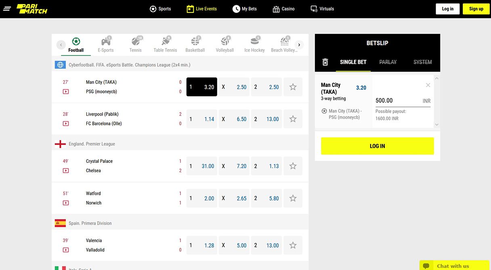
Task: Remove Man City bet from betslip
Action: click(x=428, y=85)
